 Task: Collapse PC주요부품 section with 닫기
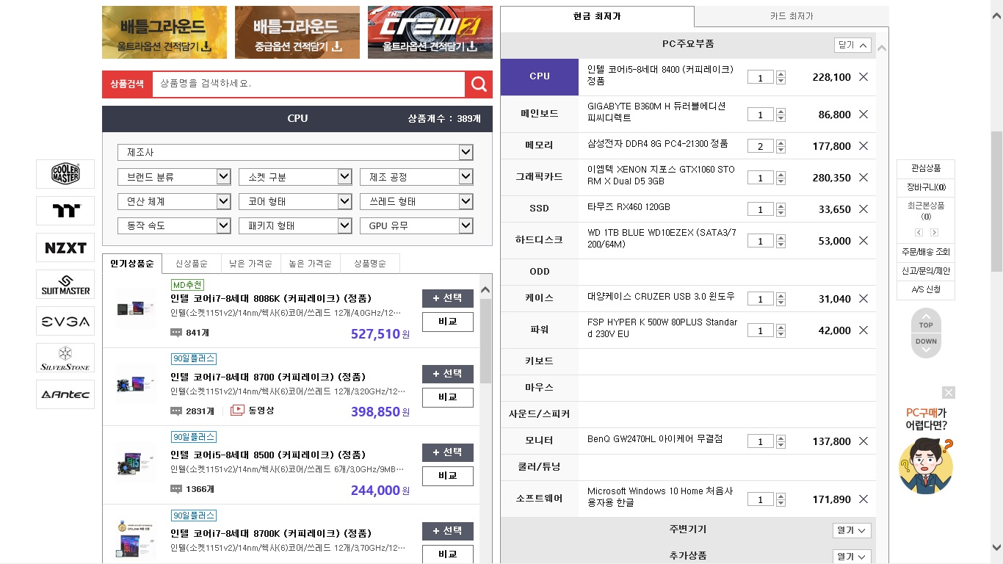pyautogui.click(x=852, y=45)
